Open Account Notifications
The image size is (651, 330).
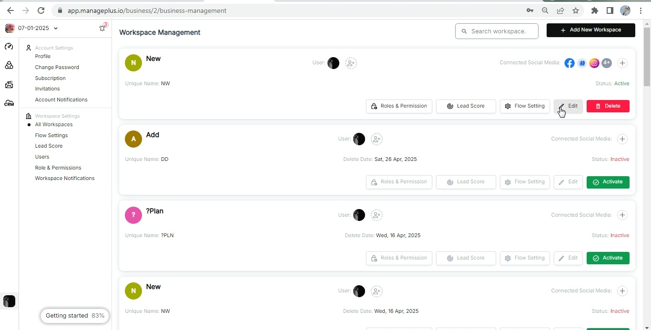[x=61, y=100]
